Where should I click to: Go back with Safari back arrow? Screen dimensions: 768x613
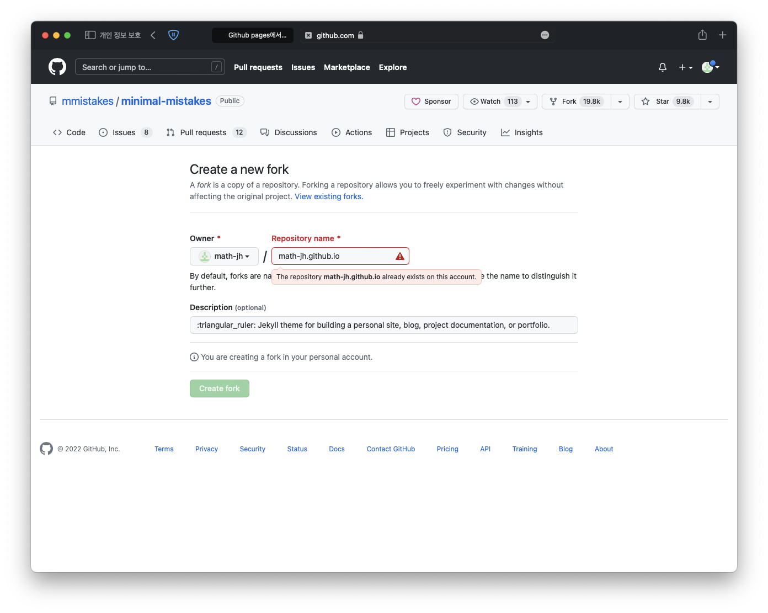coord(153,35)
